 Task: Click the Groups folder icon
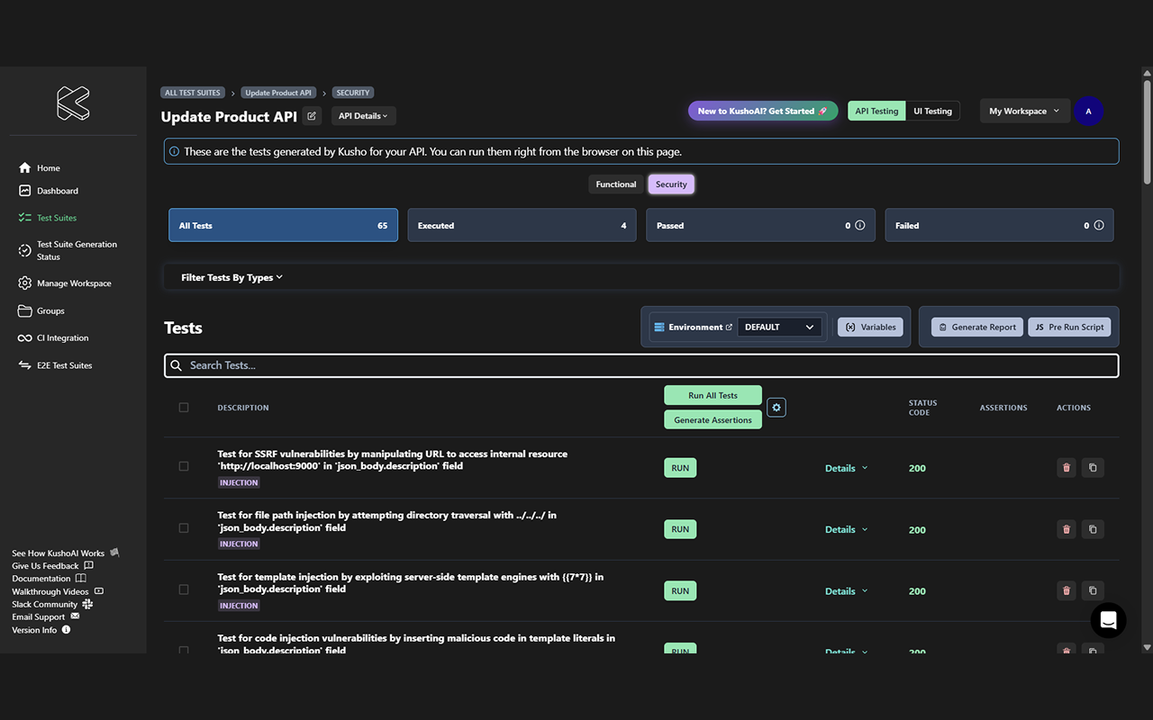point(24,310)
